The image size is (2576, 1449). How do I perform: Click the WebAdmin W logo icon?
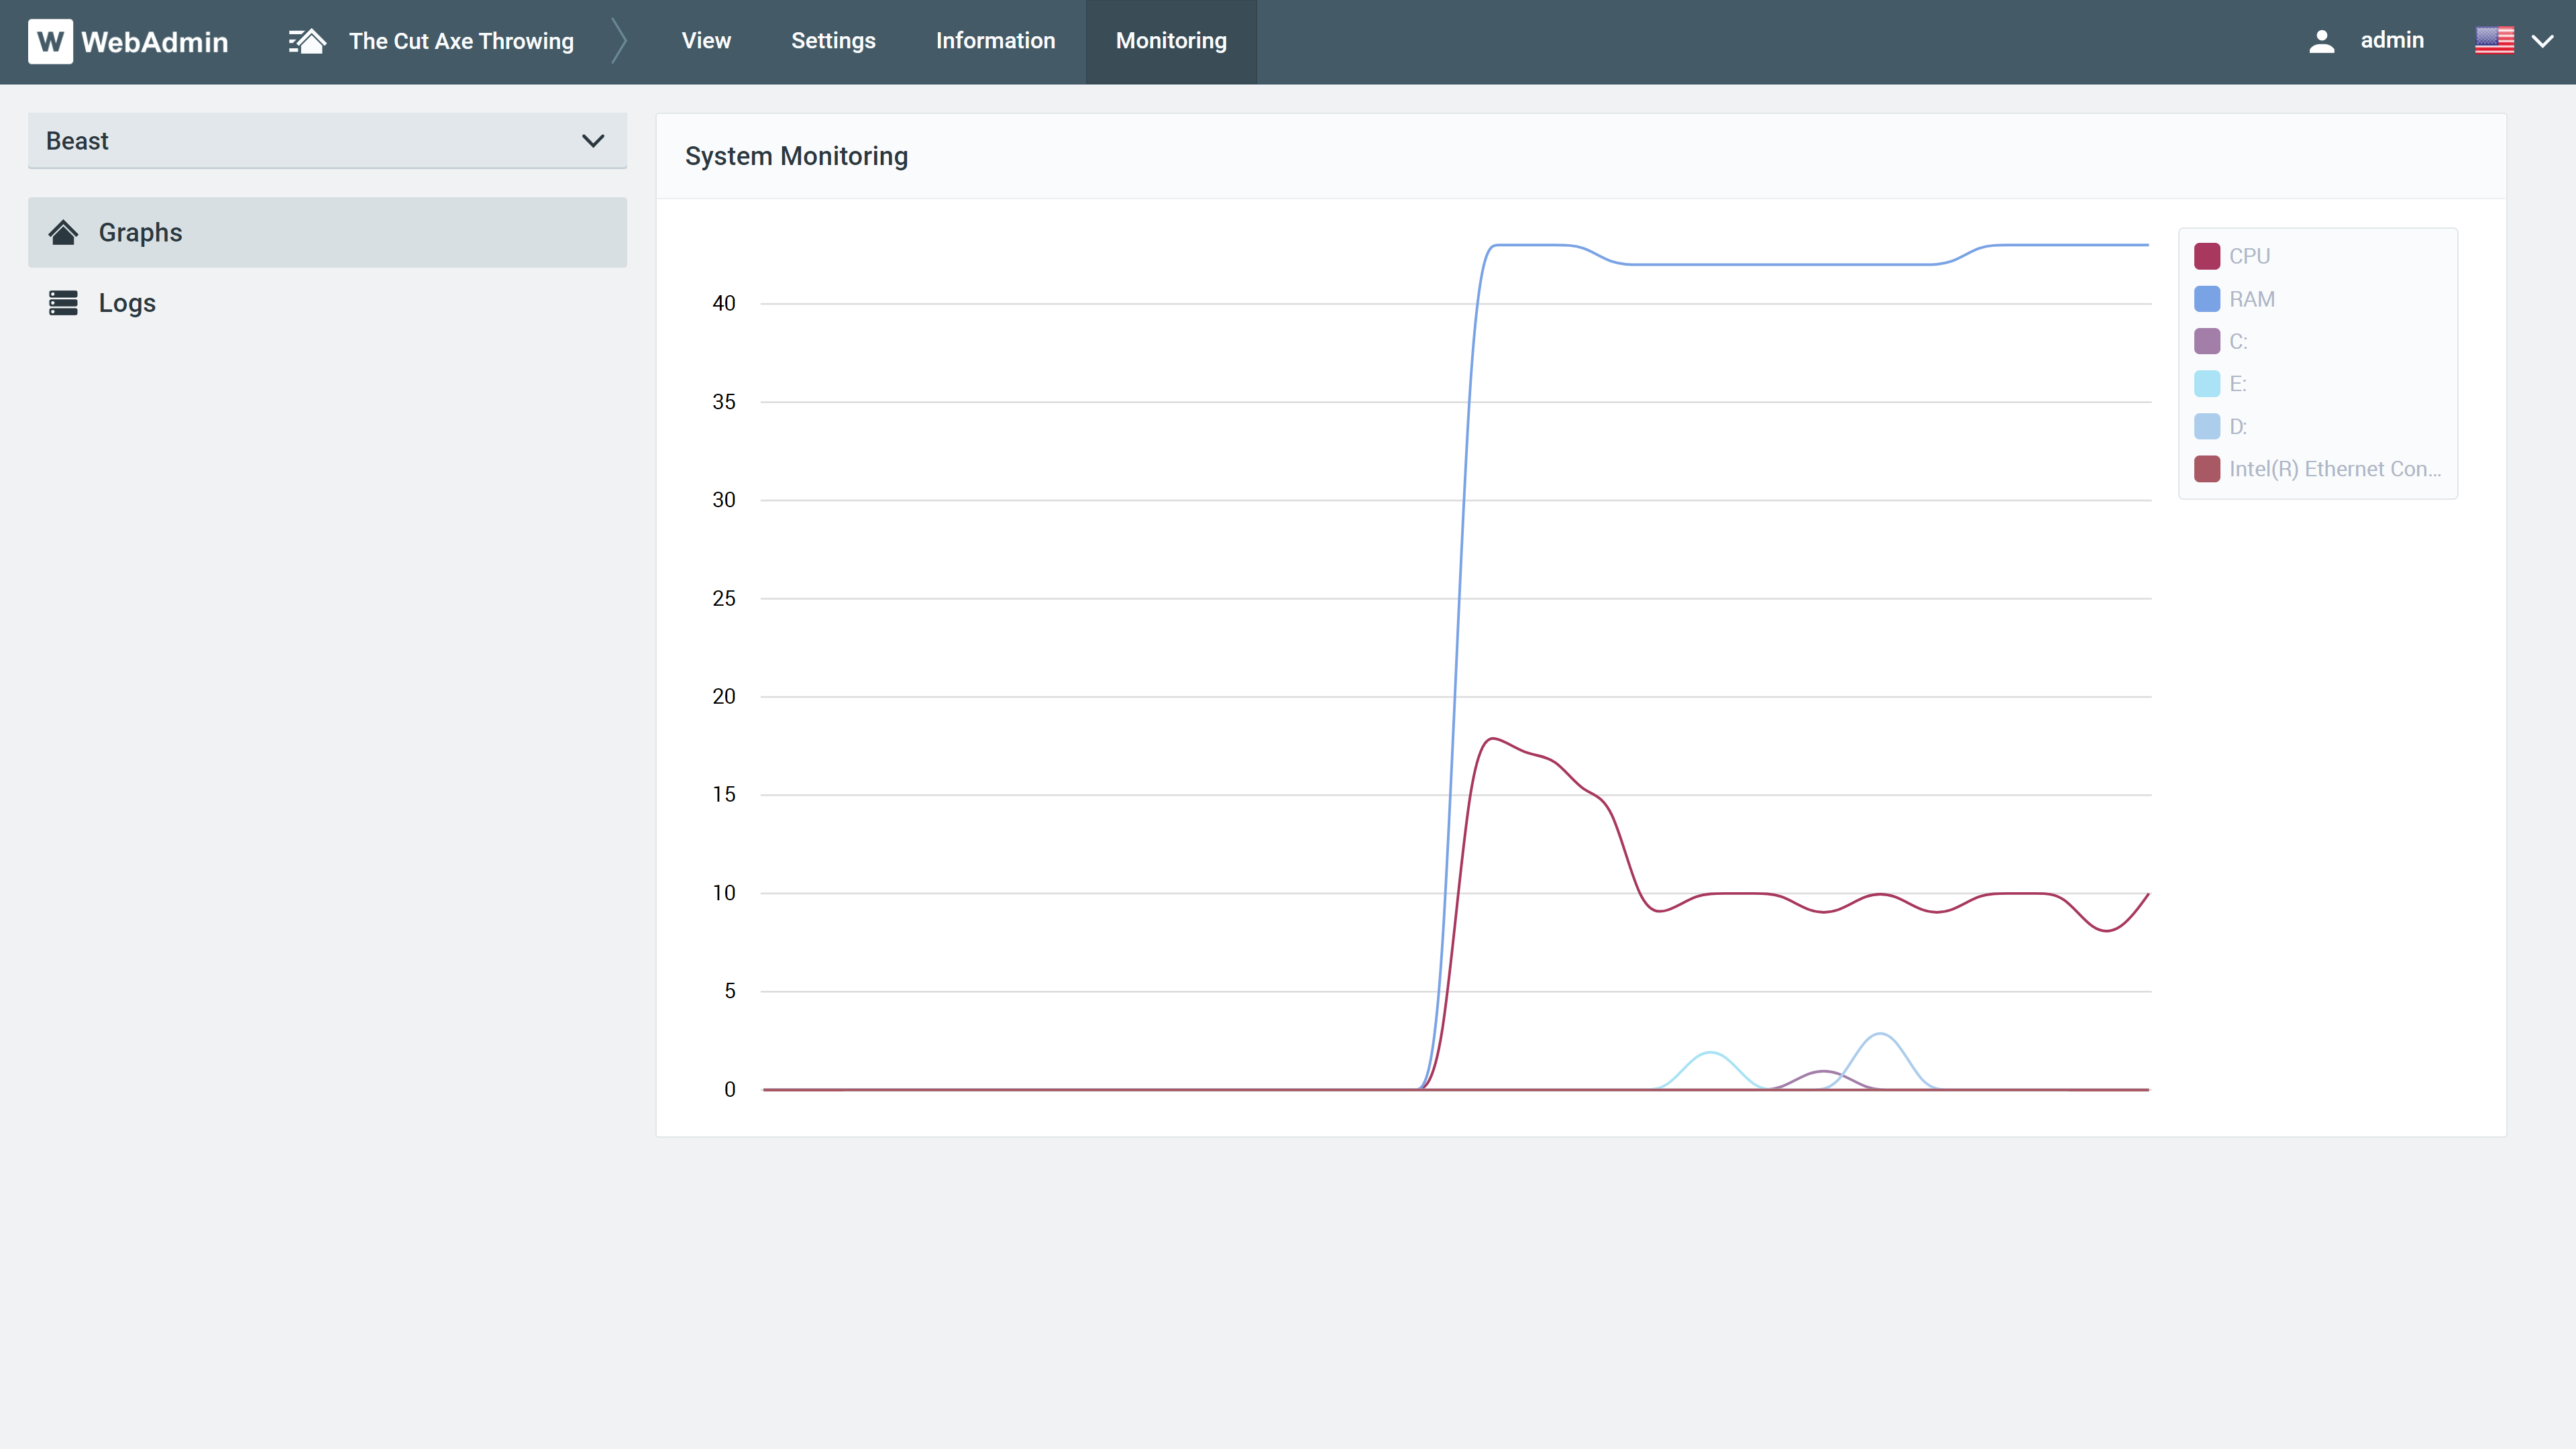(50, 41)
